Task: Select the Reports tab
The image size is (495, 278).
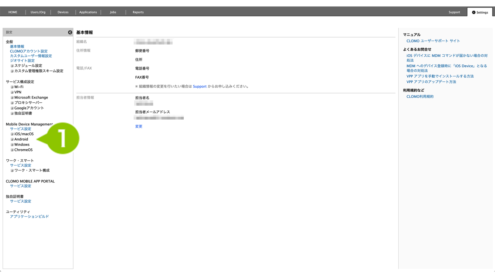Action: 138,12
